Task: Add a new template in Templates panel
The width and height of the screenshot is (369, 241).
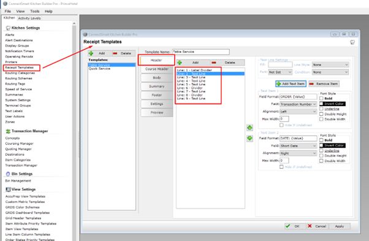Action: [x=99, y=53]
